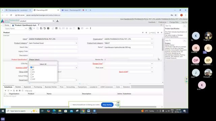Click the Name field with Ciprofloxacin text
The height and width of the screenshot is (121, 216).
[x=129, y=47]
